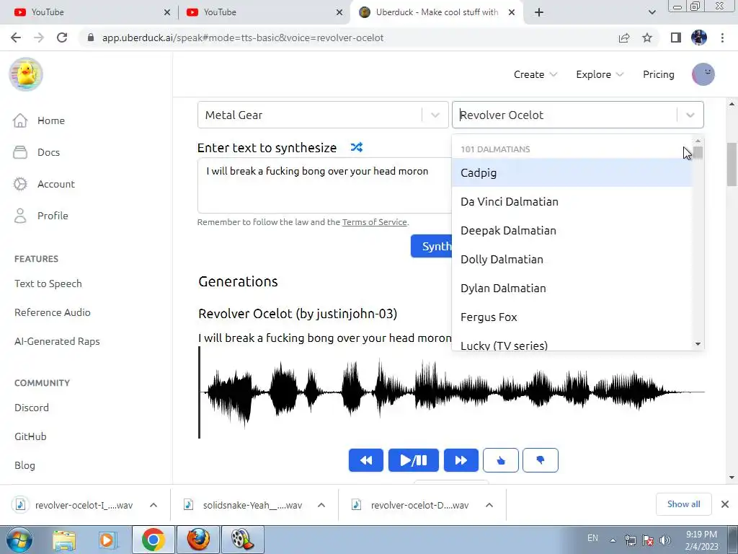Go back to the previous page
Image resolution: width=738 pixels, height=554 pixels.
coord(16,38)
